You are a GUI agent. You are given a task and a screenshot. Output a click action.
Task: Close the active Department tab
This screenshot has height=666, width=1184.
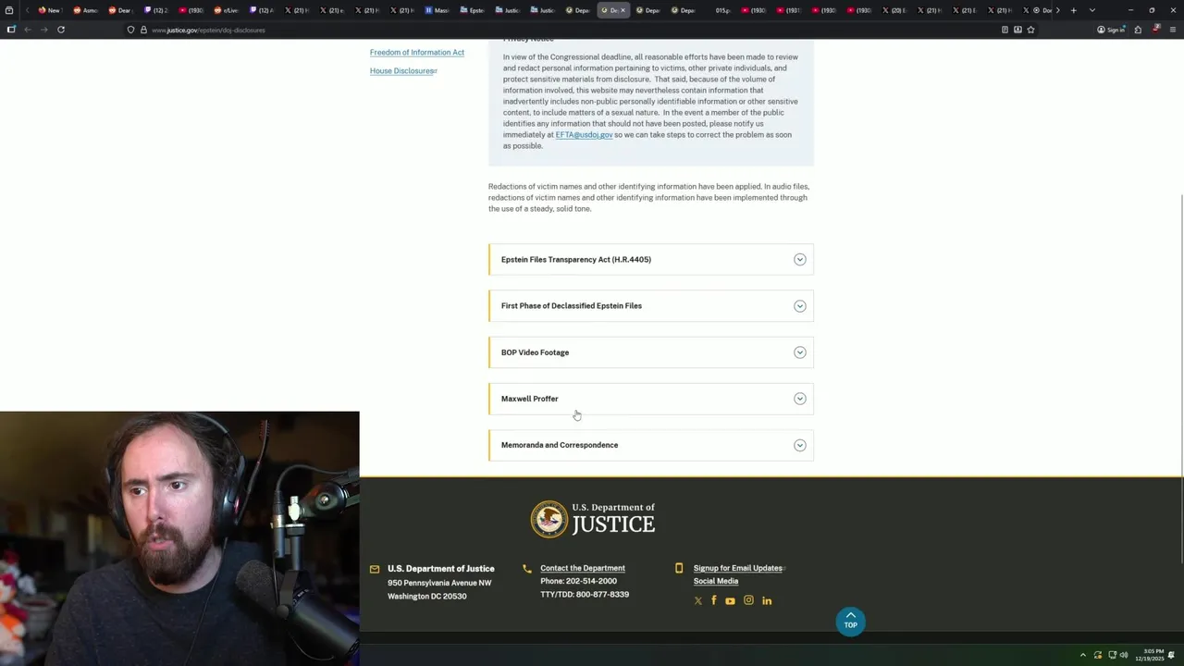click(x=623, y=10)
